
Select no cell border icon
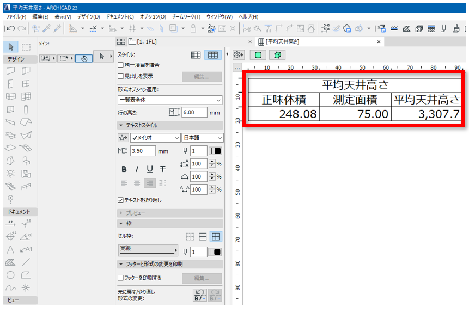coord(190,237)
